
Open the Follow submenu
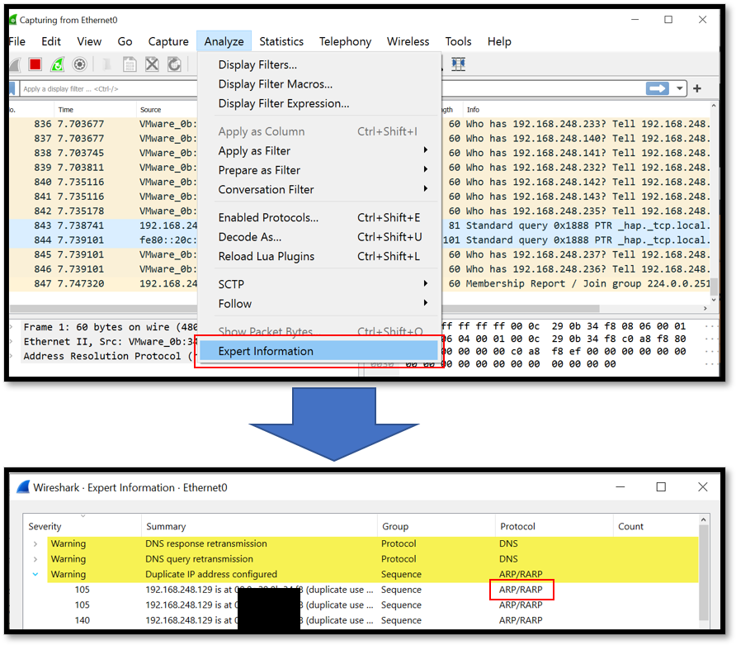pos(235,304)
